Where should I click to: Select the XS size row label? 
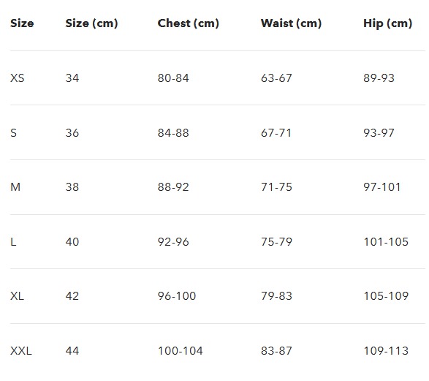point(18,78)
